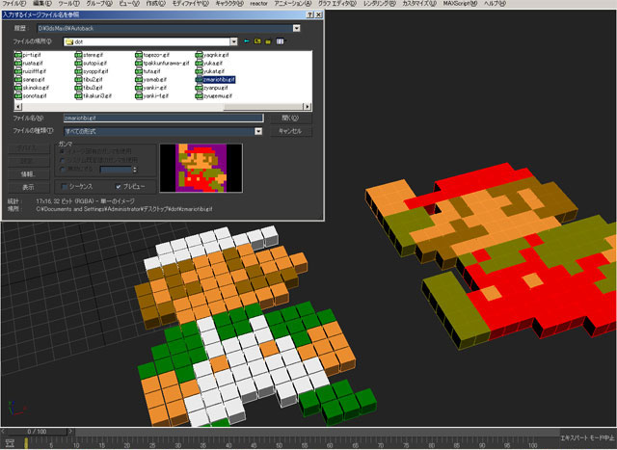This screenshot has width=617, height=450.
Task: Click the axis tripod gizmo in the viewport corner
Action: (x=15, y=410)
